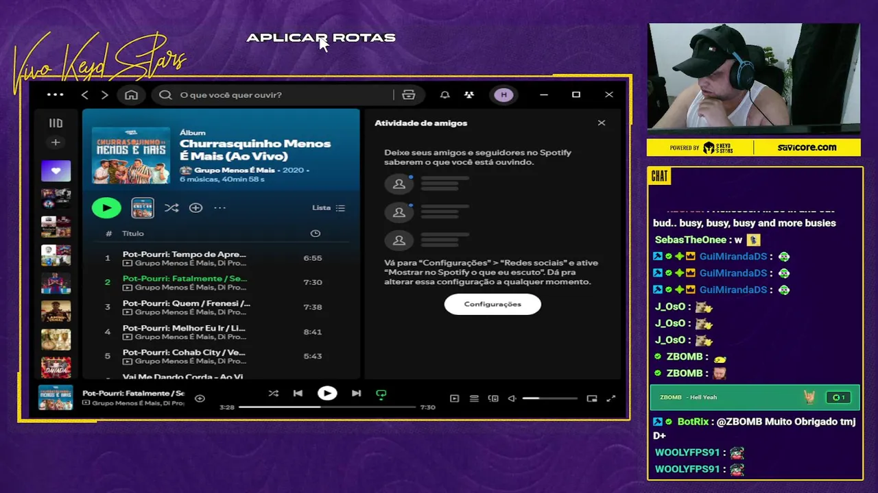The width and height of the screenshot is (878, 493).
Task: Click username 'BotRix' in chat
Action: click(693, 422)
